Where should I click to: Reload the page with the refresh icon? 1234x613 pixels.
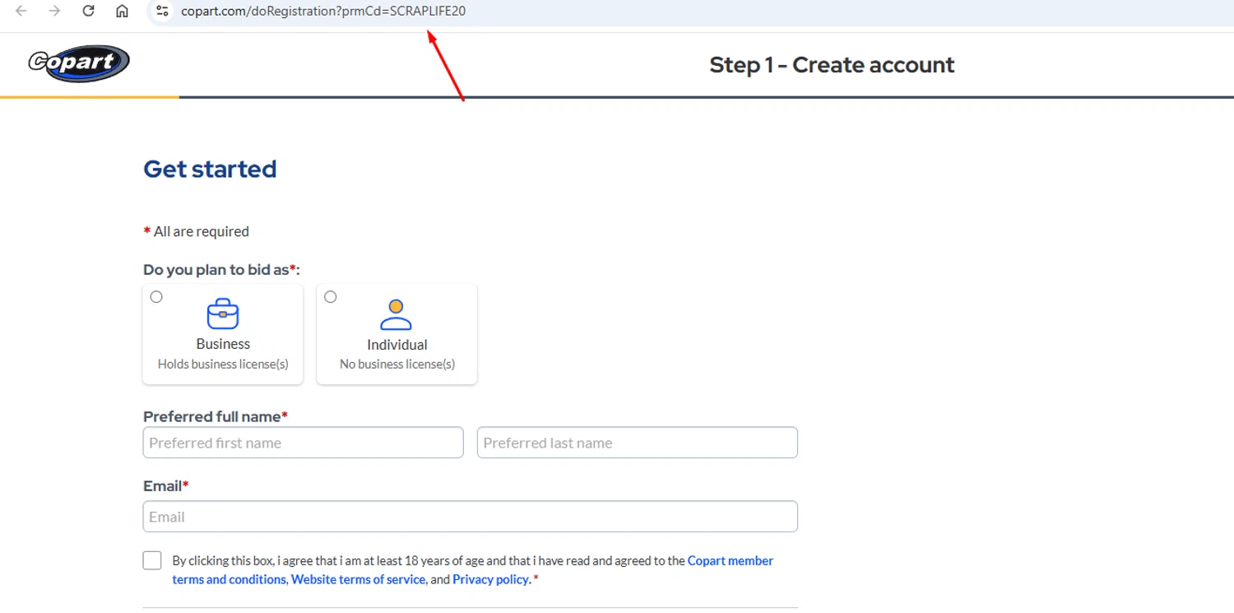[89, 11]
